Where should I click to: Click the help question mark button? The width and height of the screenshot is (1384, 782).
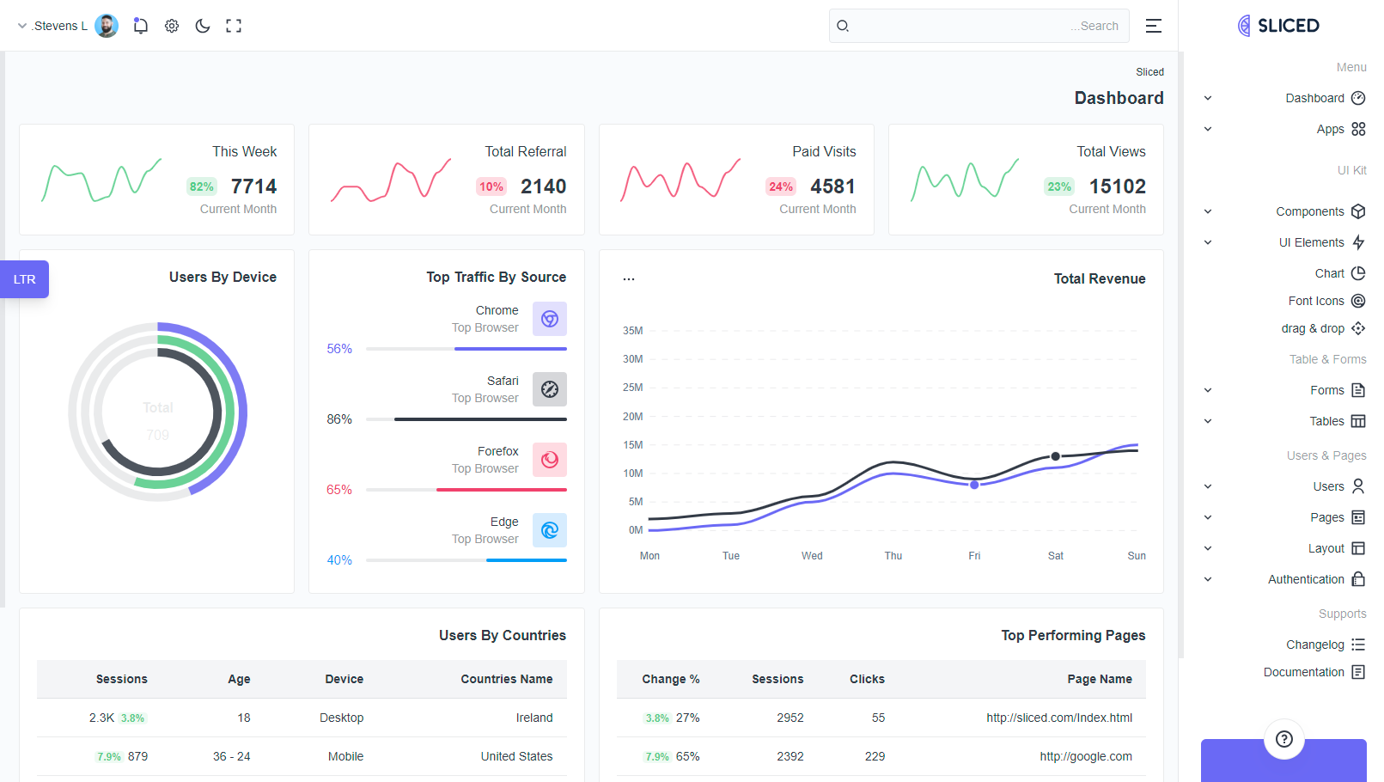coord(1284,739)
